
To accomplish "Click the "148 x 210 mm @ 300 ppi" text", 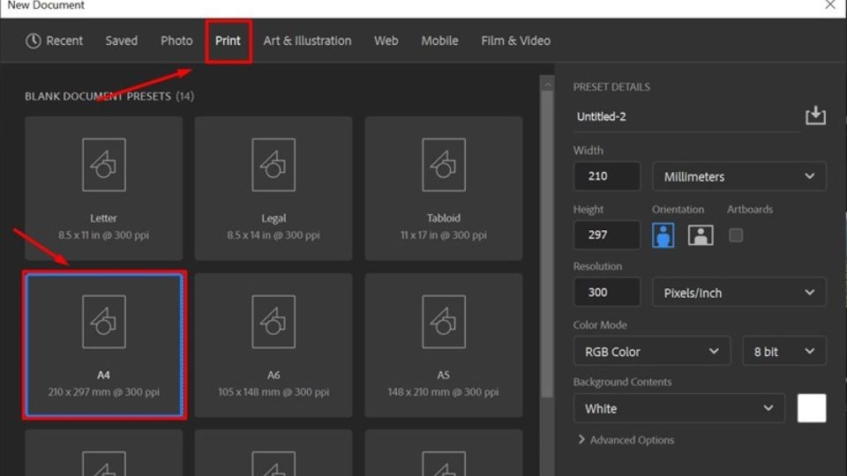I will click(444, 391).
